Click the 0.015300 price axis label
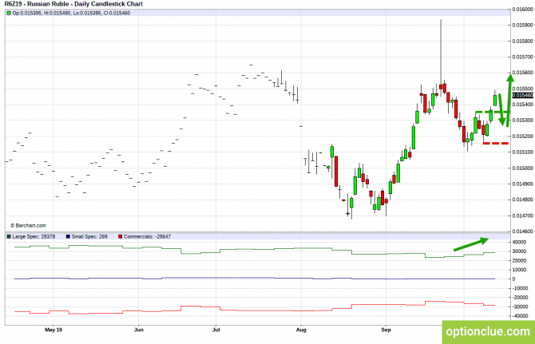This screenshot has width=535, height=344. click(522, 121)
